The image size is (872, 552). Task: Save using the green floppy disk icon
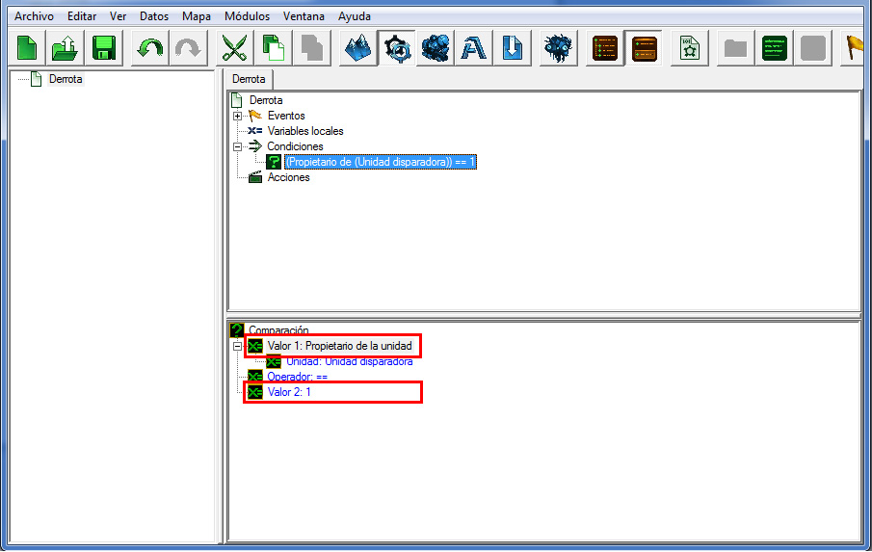click(x=103, y=48)
